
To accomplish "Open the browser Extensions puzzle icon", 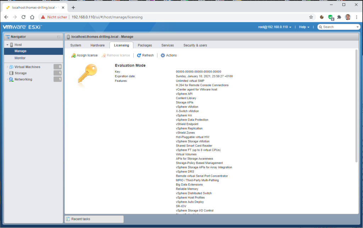I will [339, 17].
